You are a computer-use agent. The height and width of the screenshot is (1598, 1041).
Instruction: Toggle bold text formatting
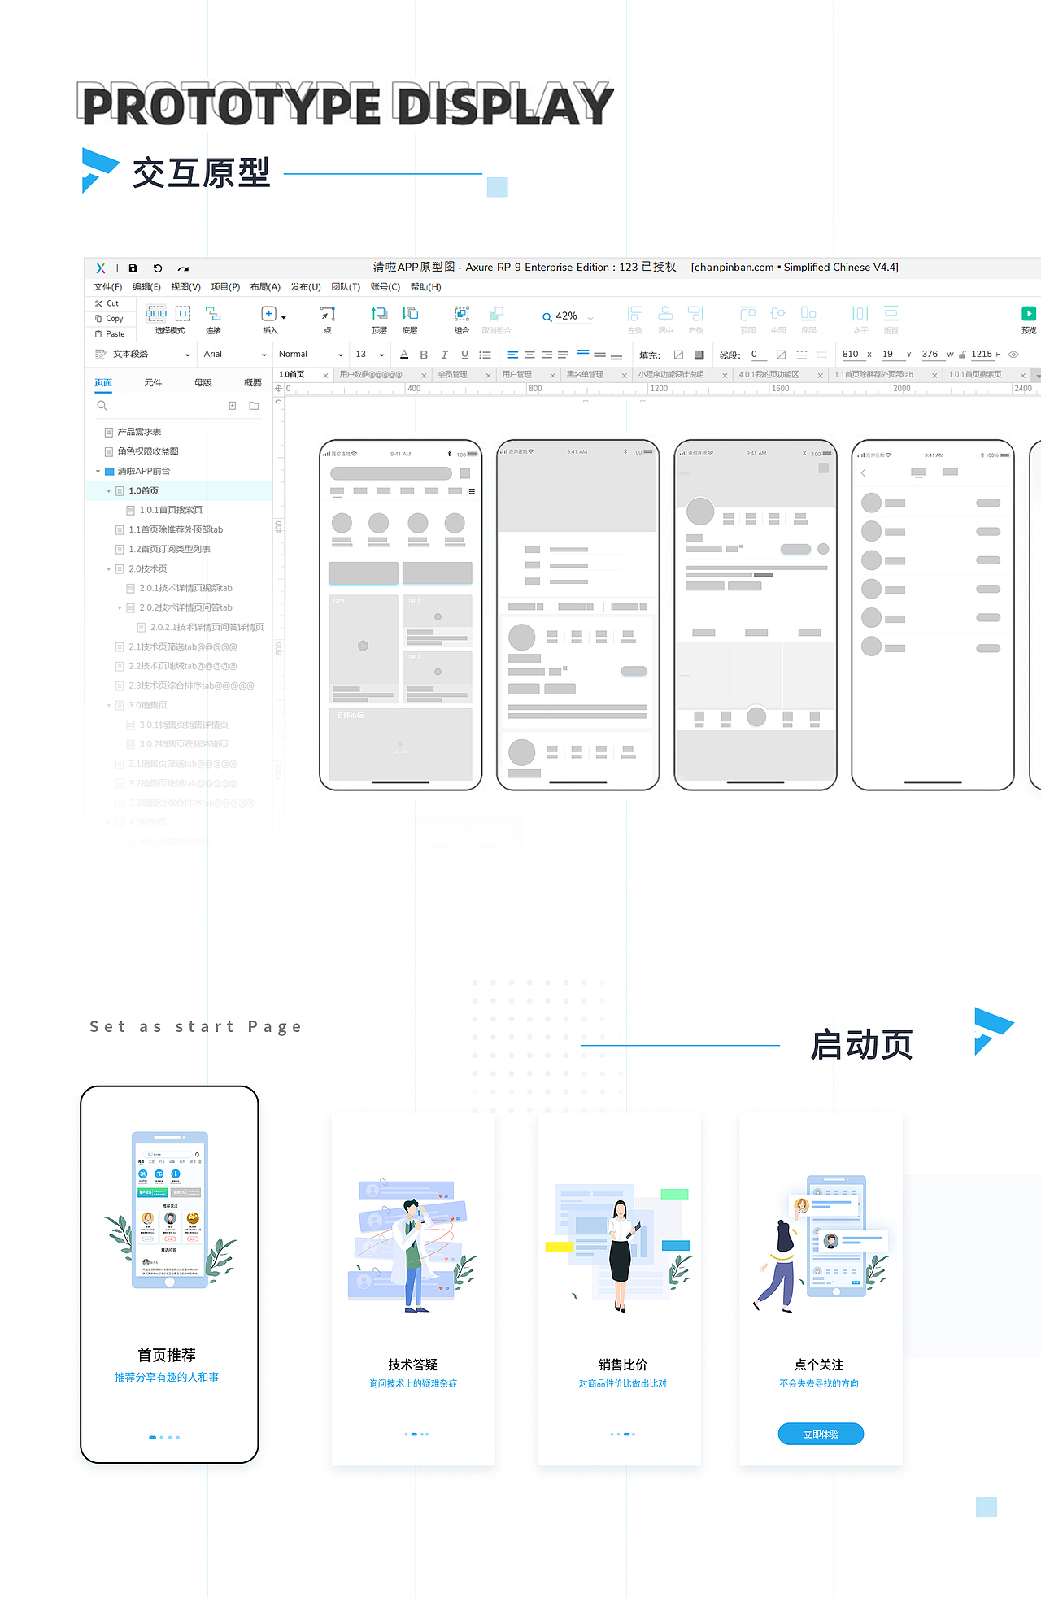coord(424,355)
